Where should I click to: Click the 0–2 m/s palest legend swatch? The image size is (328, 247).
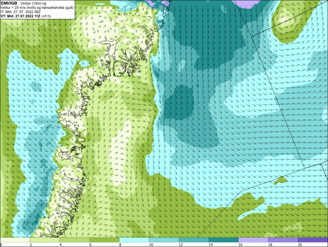click(15, 240)
